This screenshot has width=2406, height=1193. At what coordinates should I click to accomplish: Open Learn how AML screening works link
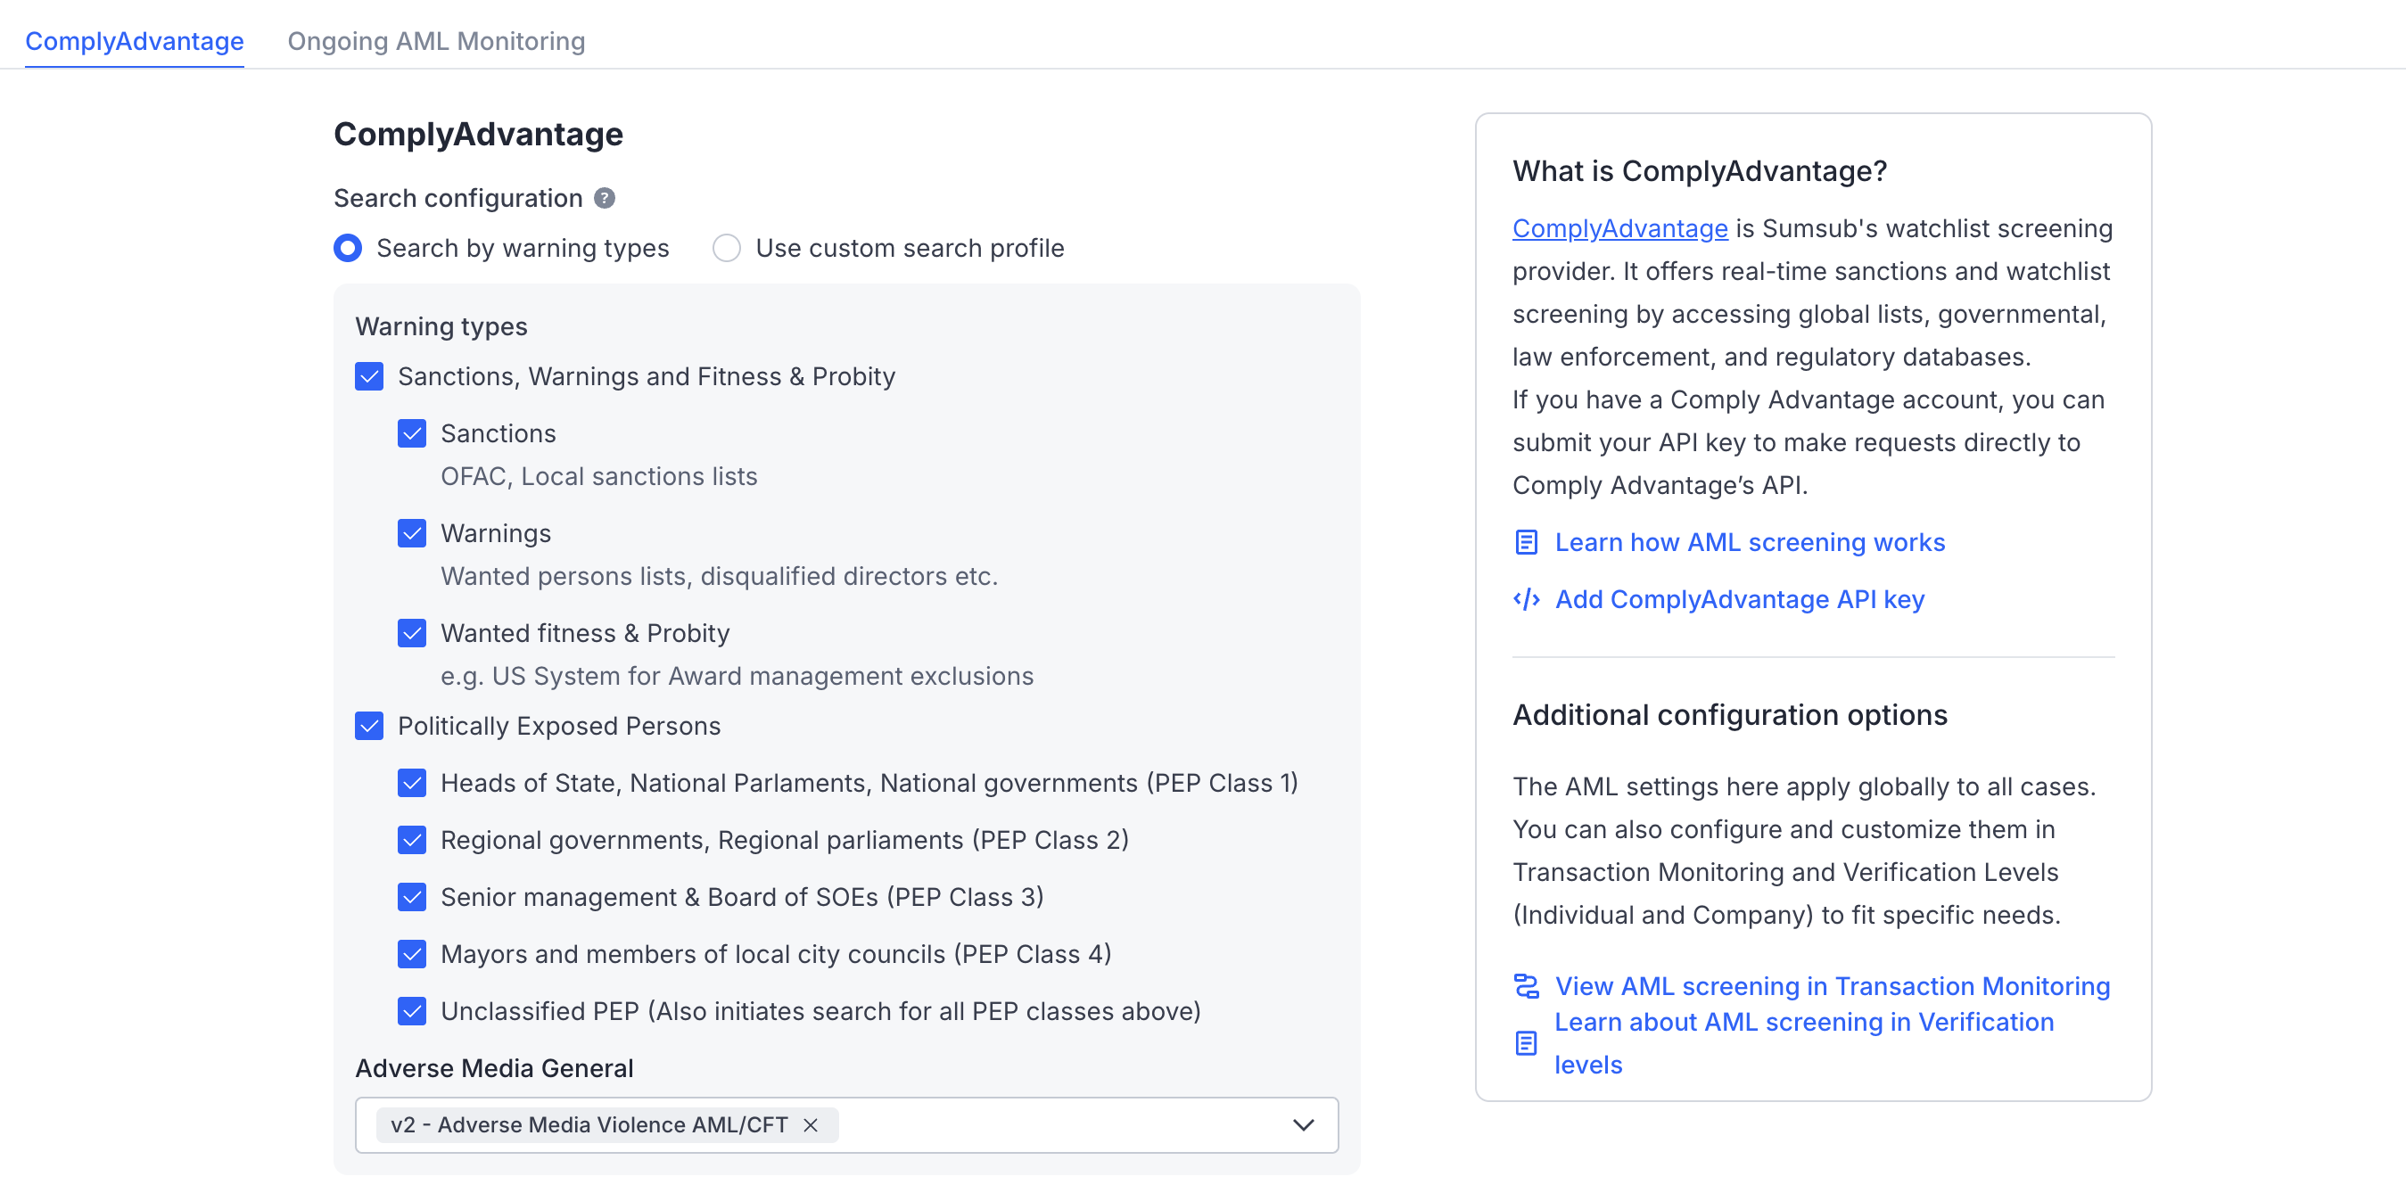[x=1750, y=543]
